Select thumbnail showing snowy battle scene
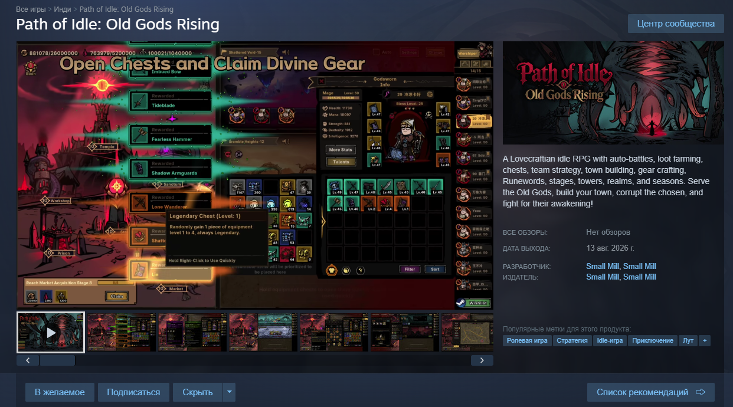Image resolution: width=733 pixels, height=407 pixels. click(263, 333)
